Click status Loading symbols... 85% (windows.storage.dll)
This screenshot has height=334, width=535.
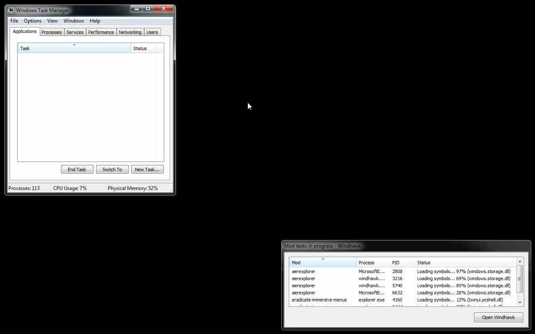[464, 286]
